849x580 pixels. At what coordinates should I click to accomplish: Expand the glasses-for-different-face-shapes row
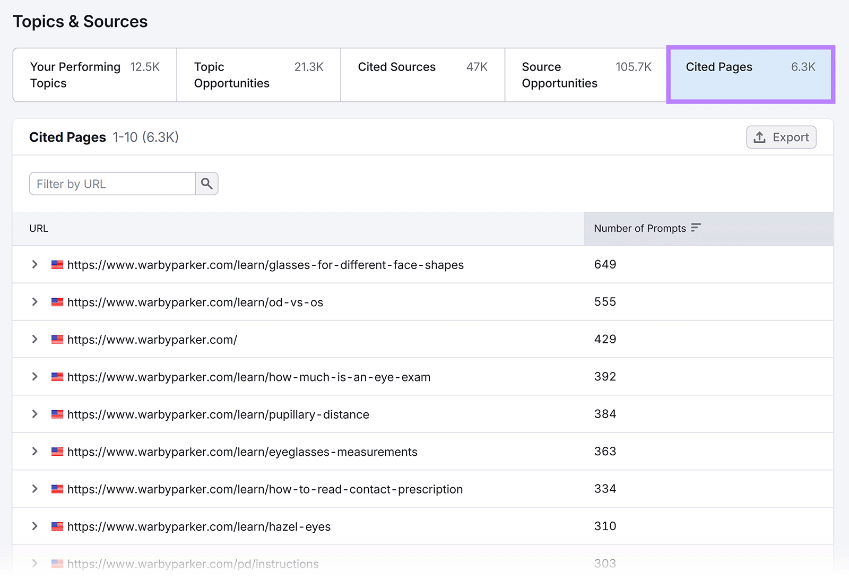[x=35, y=264]
